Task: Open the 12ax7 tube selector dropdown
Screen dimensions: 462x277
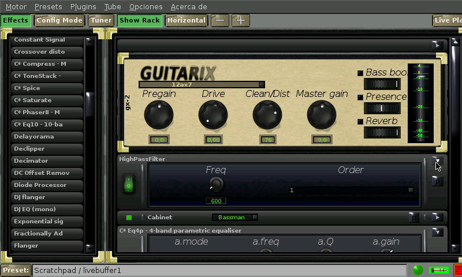Action: 202,84
